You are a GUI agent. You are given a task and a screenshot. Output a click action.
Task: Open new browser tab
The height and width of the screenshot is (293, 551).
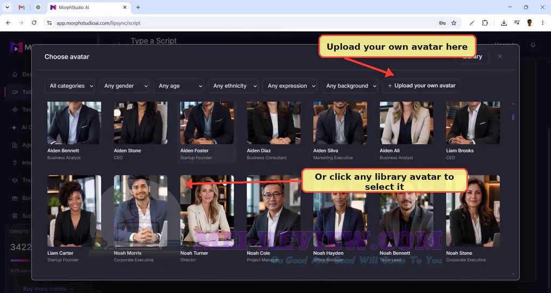pos(138,8)
